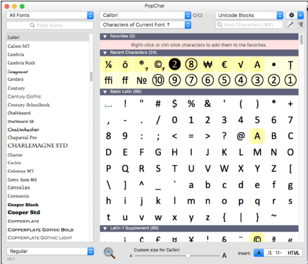Set insert mode to styled script A

click(269, 253)
